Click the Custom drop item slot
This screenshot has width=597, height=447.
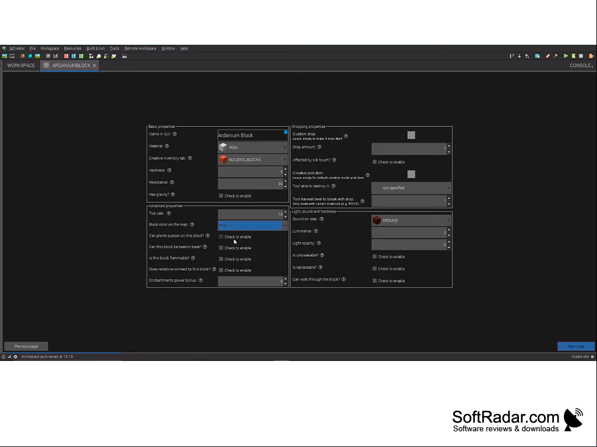click(411, 135)
